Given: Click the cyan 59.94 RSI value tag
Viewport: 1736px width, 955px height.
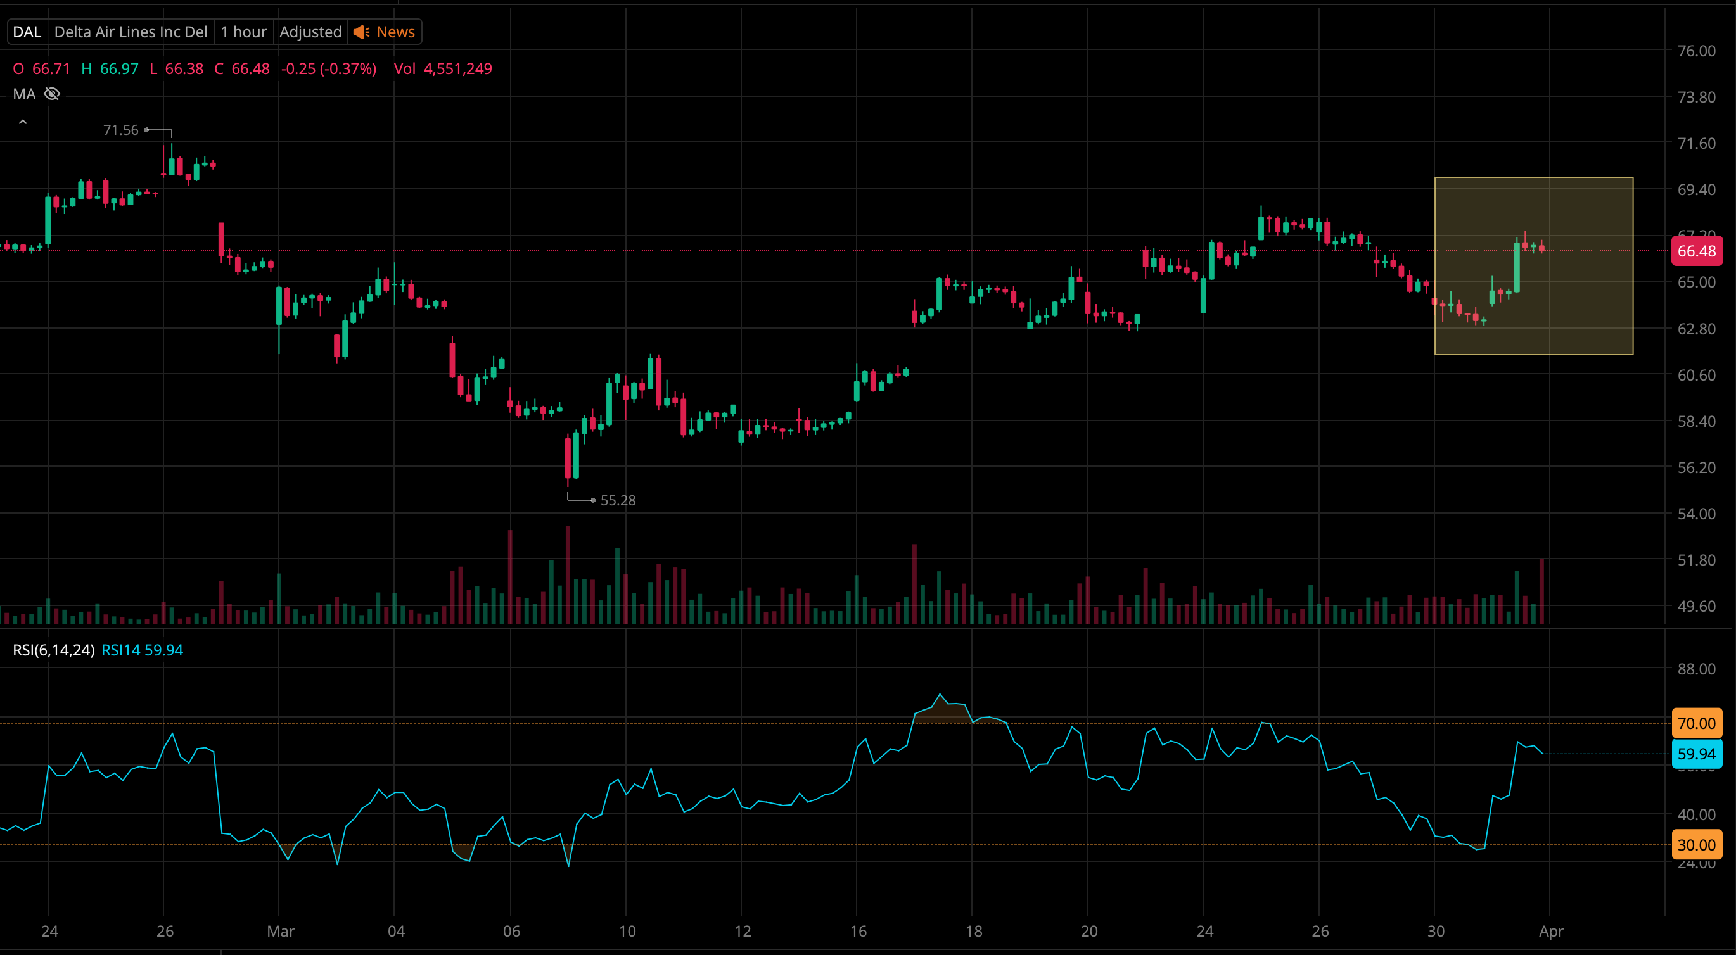Looking at the screenshot, I should 1696,754.
